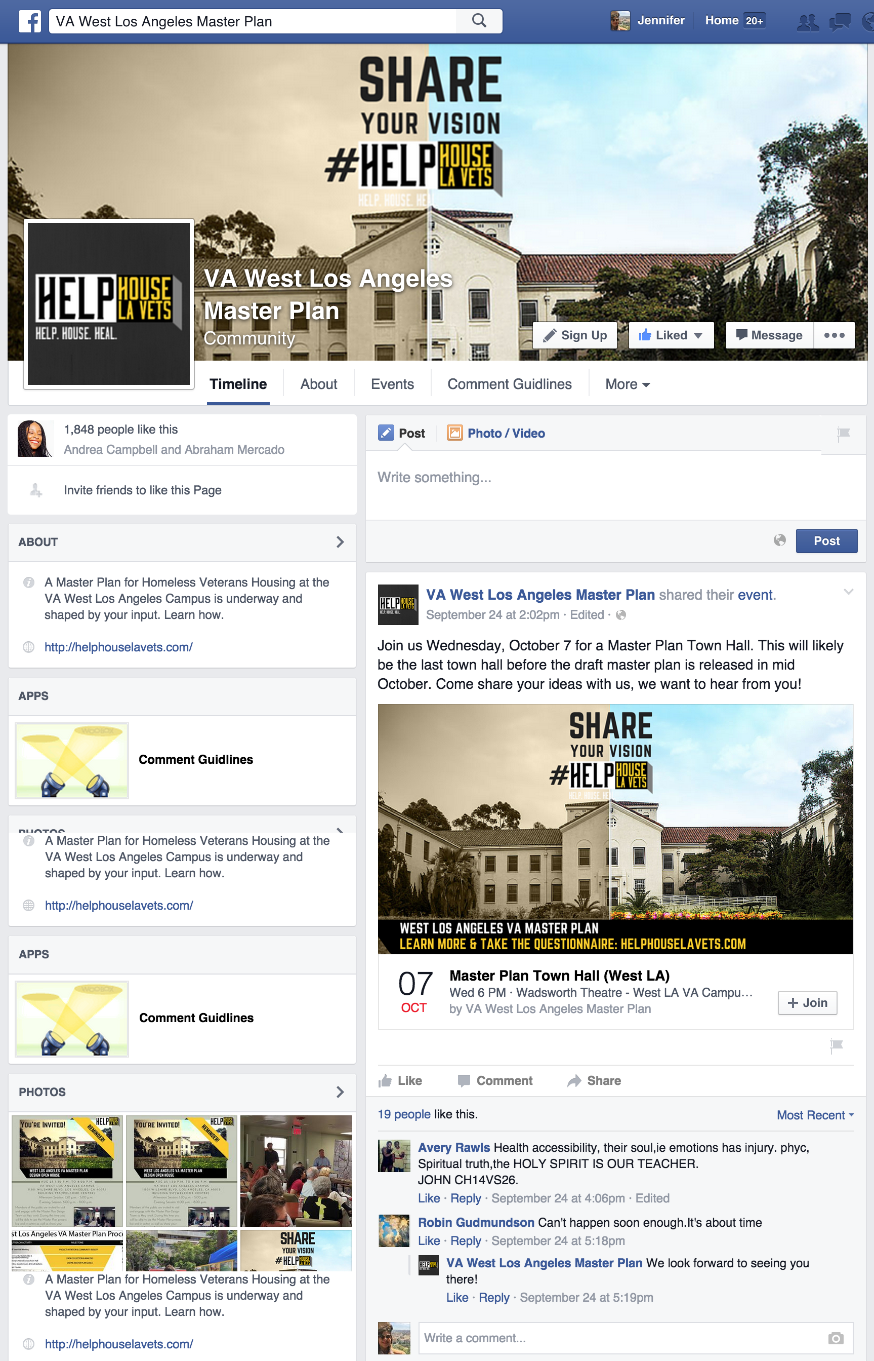Click the flag icon below event card
Image resolution: width=874 pixels, height=1361 pixels.
click(x=837, y=1046)
